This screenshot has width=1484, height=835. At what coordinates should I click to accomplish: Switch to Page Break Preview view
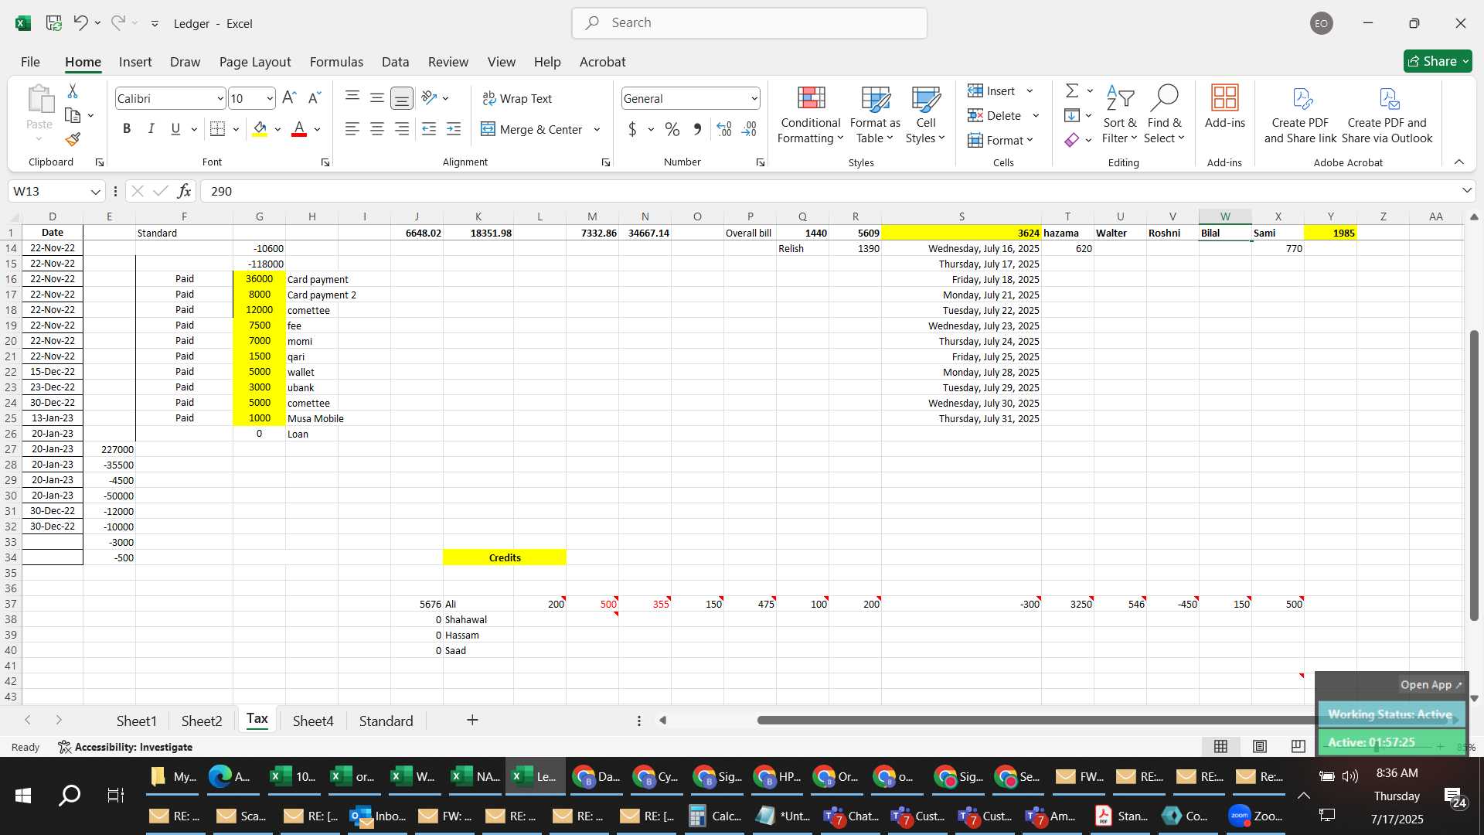[1298, 746]
